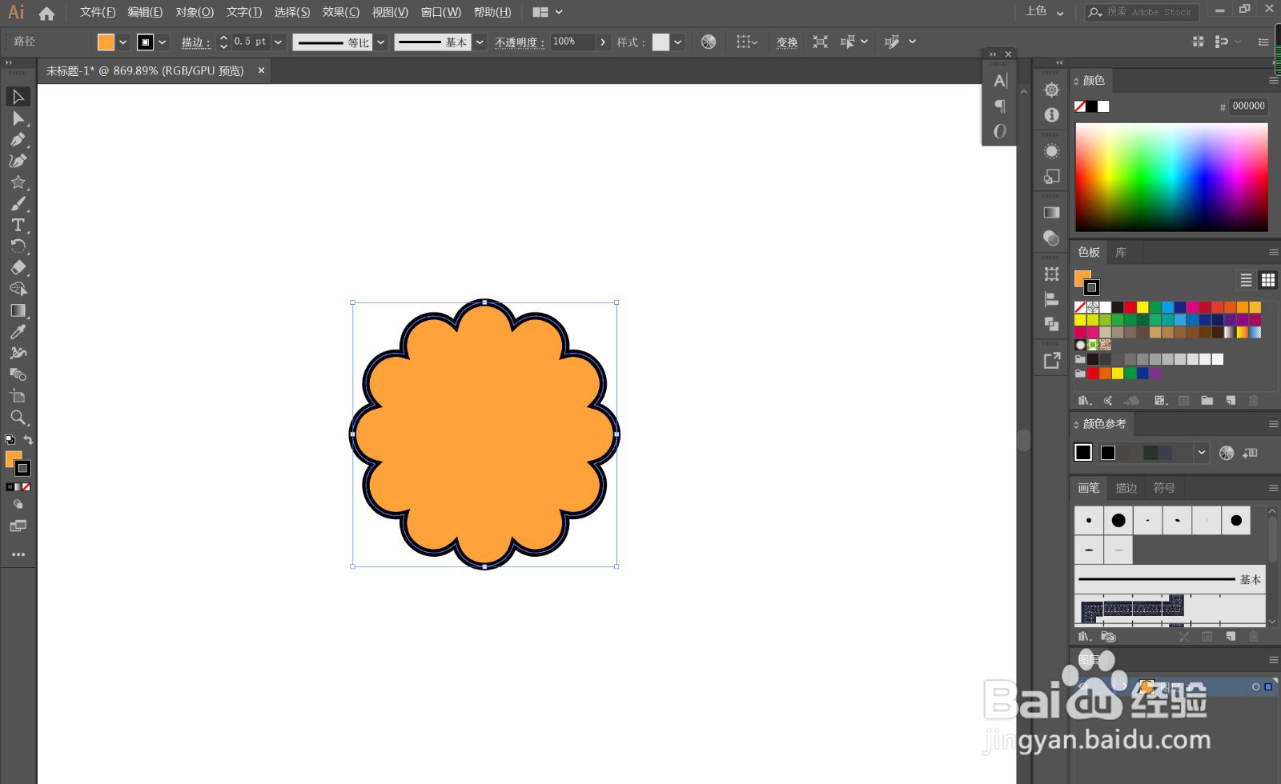Select the Type tool

point(18,225)
